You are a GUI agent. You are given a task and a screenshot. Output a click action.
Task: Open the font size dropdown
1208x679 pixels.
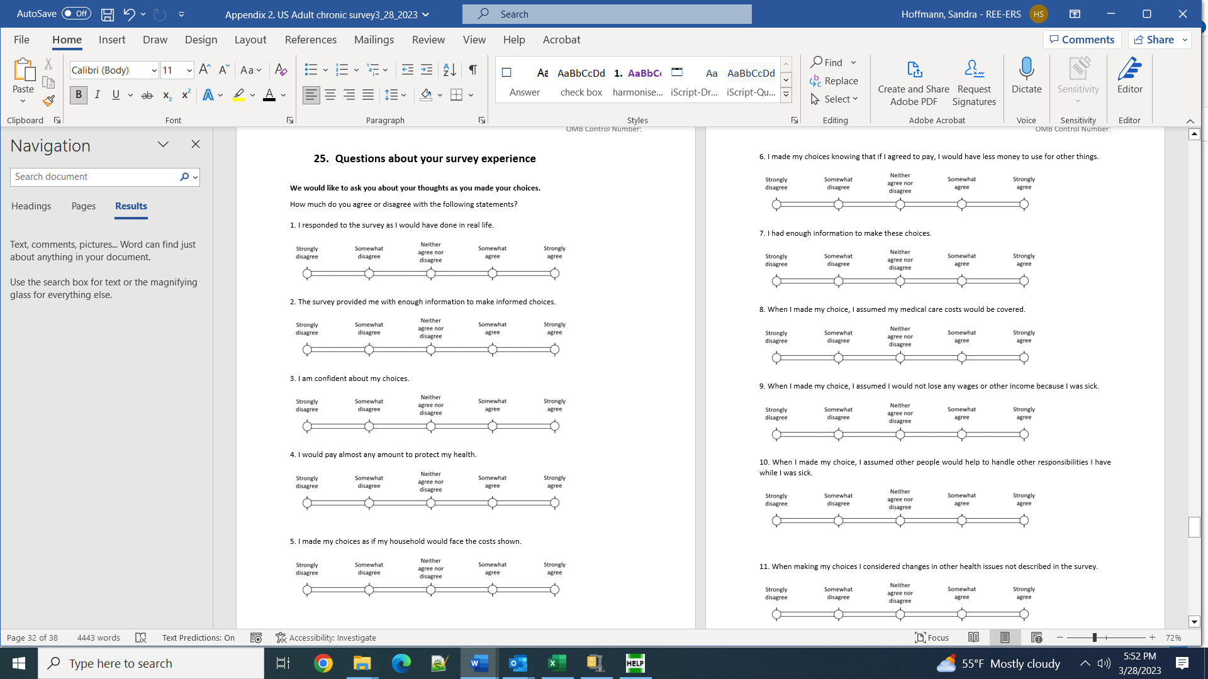tap(189, 70)
